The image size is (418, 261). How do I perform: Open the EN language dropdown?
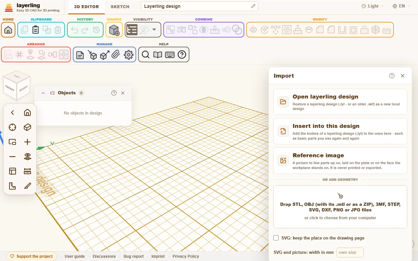coord(401,6)
